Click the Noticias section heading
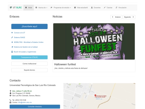Image resolution: width=145 pixels, height=109 pixels. (57, 17)
